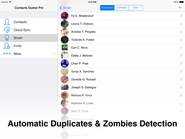Click the duplicate count for Fe E. Middendorf

pos(181,16)
